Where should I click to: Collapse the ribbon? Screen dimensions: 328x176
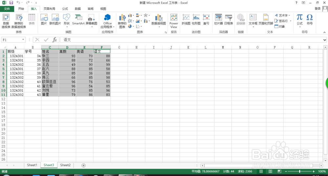[x=324, y=32]
